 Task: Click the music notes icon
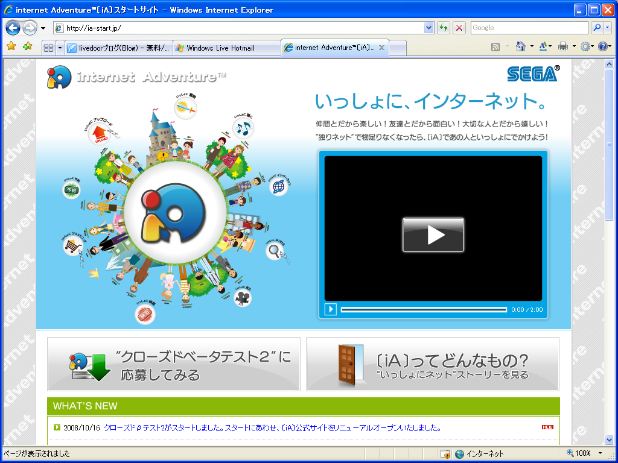click(243, 128)
